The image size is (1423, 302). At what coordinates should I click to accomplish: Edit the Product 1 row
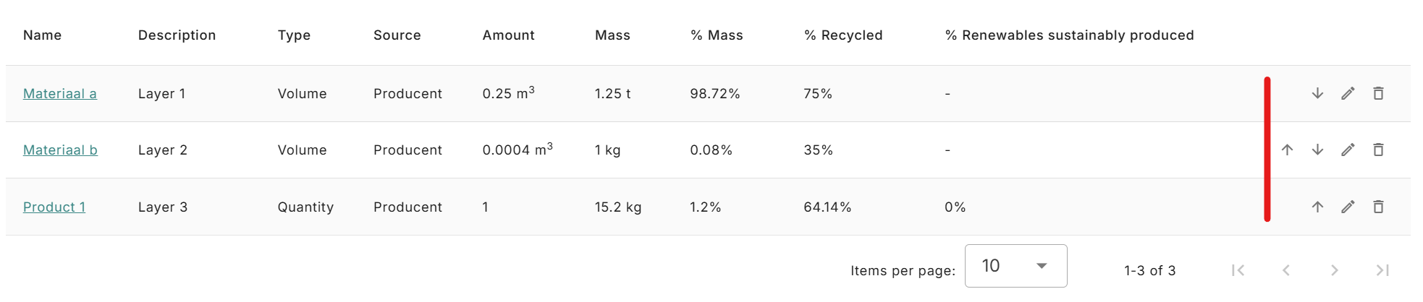click(1348, 207)
